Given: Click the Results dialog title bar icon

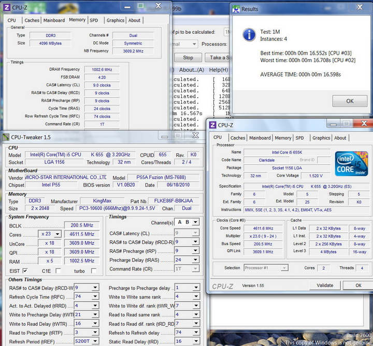Looking at the screenshot, I should (236, 9).
